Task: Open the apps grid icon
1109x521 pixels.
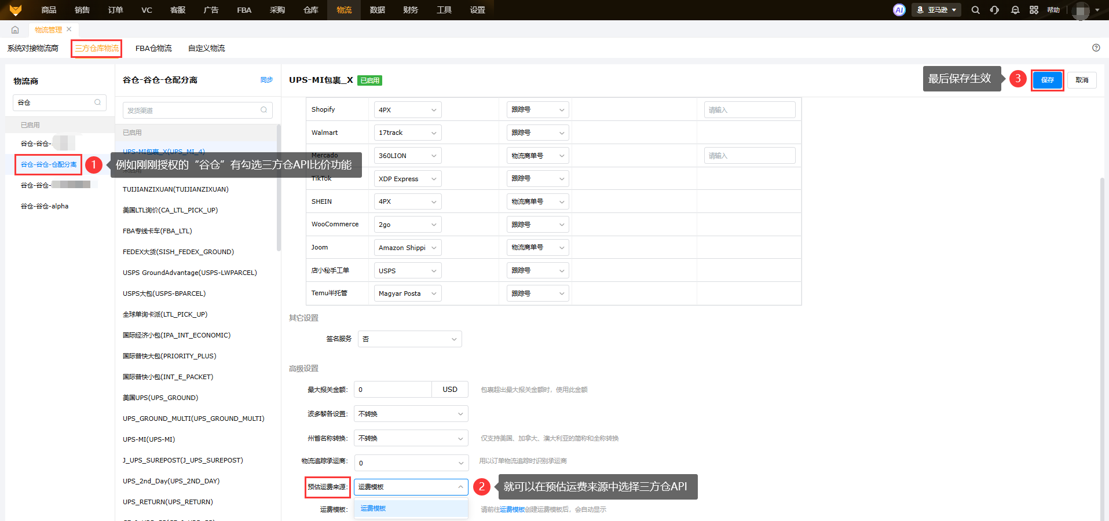Action: [1034, 10]
